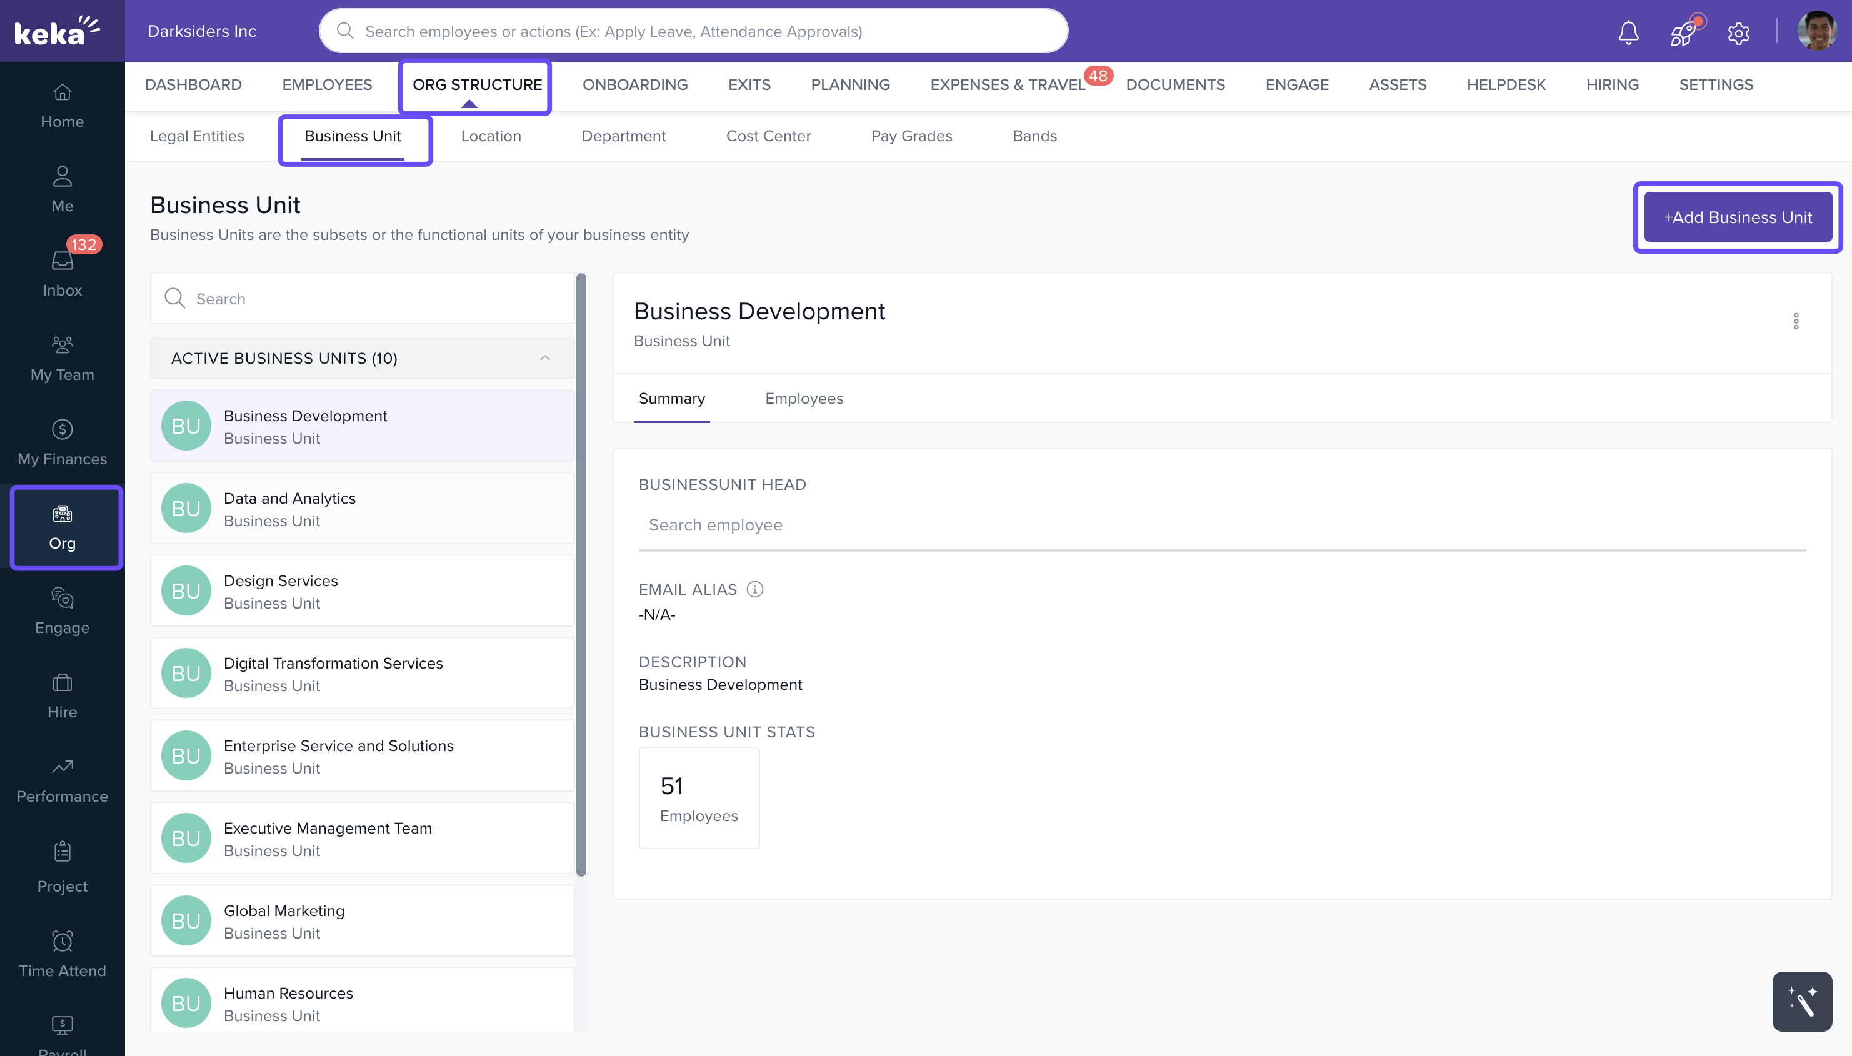Open the Time Attend sidebar icon
The image size is (1852, 1056).
point(63,954)
